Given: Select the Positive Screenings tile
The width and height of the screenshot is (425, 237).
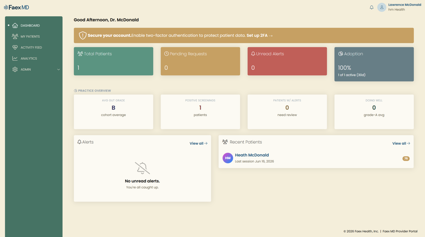Looking at the screenshot, I should point(200,112).
